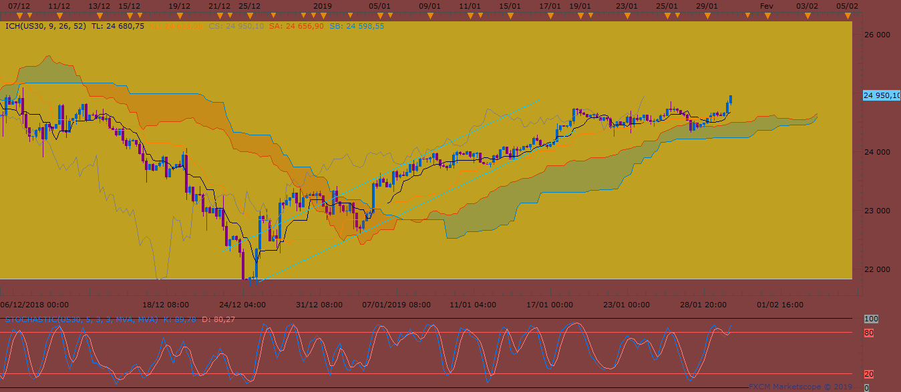Click the 19/12 date label
The image size is (901, 392).
click(180, 5)
